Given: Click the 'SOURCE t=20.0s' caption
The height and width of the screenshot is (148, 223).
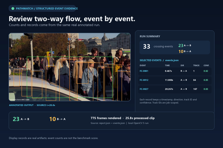Looking at the screenshot, I should [x=46, y=105].
